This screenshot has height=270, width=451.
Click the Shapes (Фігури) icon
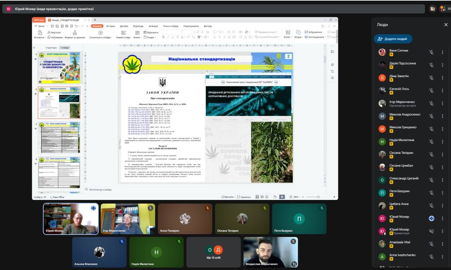click(298, 32)
